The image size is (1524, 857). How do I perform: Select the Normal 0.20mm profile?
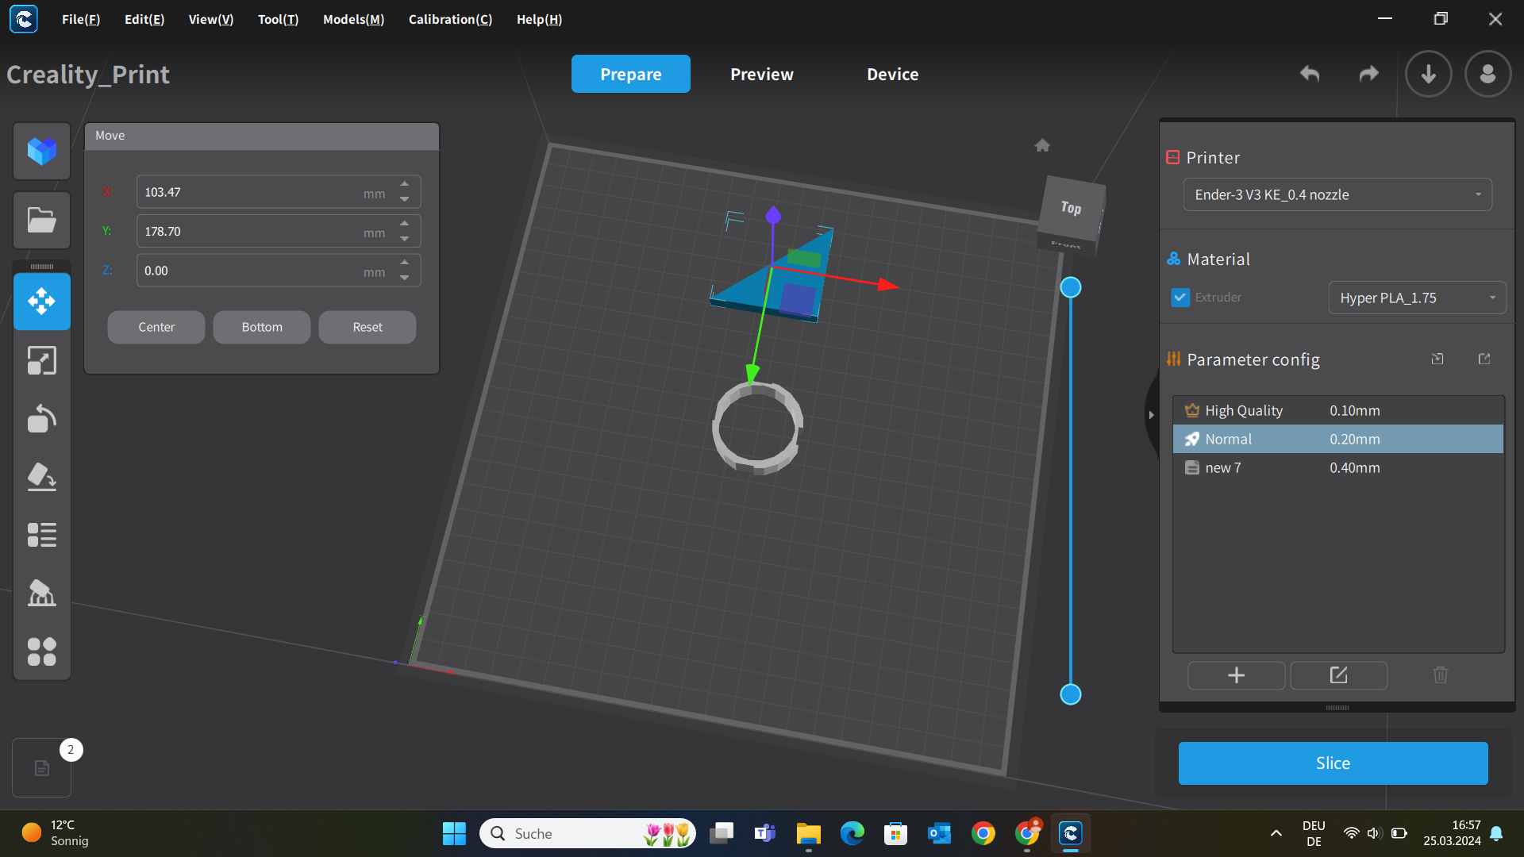[1338, 439]
